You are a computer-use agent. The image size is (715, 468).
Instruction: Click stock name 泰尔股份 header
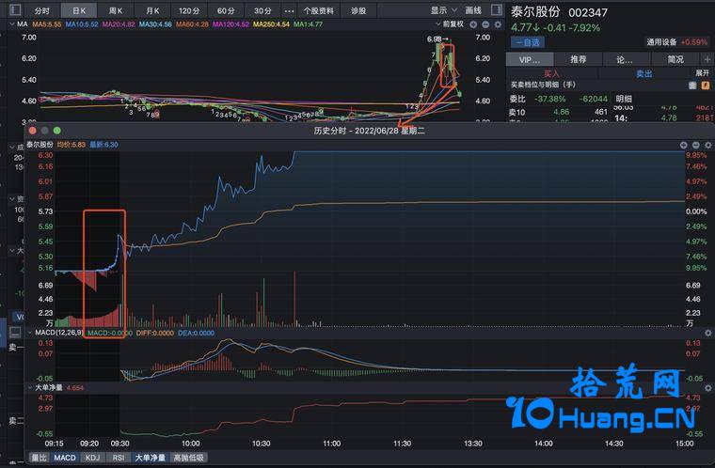pos(535,12)
